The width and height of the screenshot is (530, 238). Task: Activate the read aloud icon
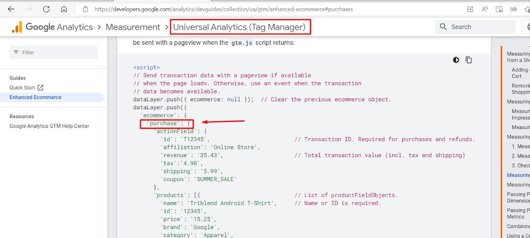(485, 9)
